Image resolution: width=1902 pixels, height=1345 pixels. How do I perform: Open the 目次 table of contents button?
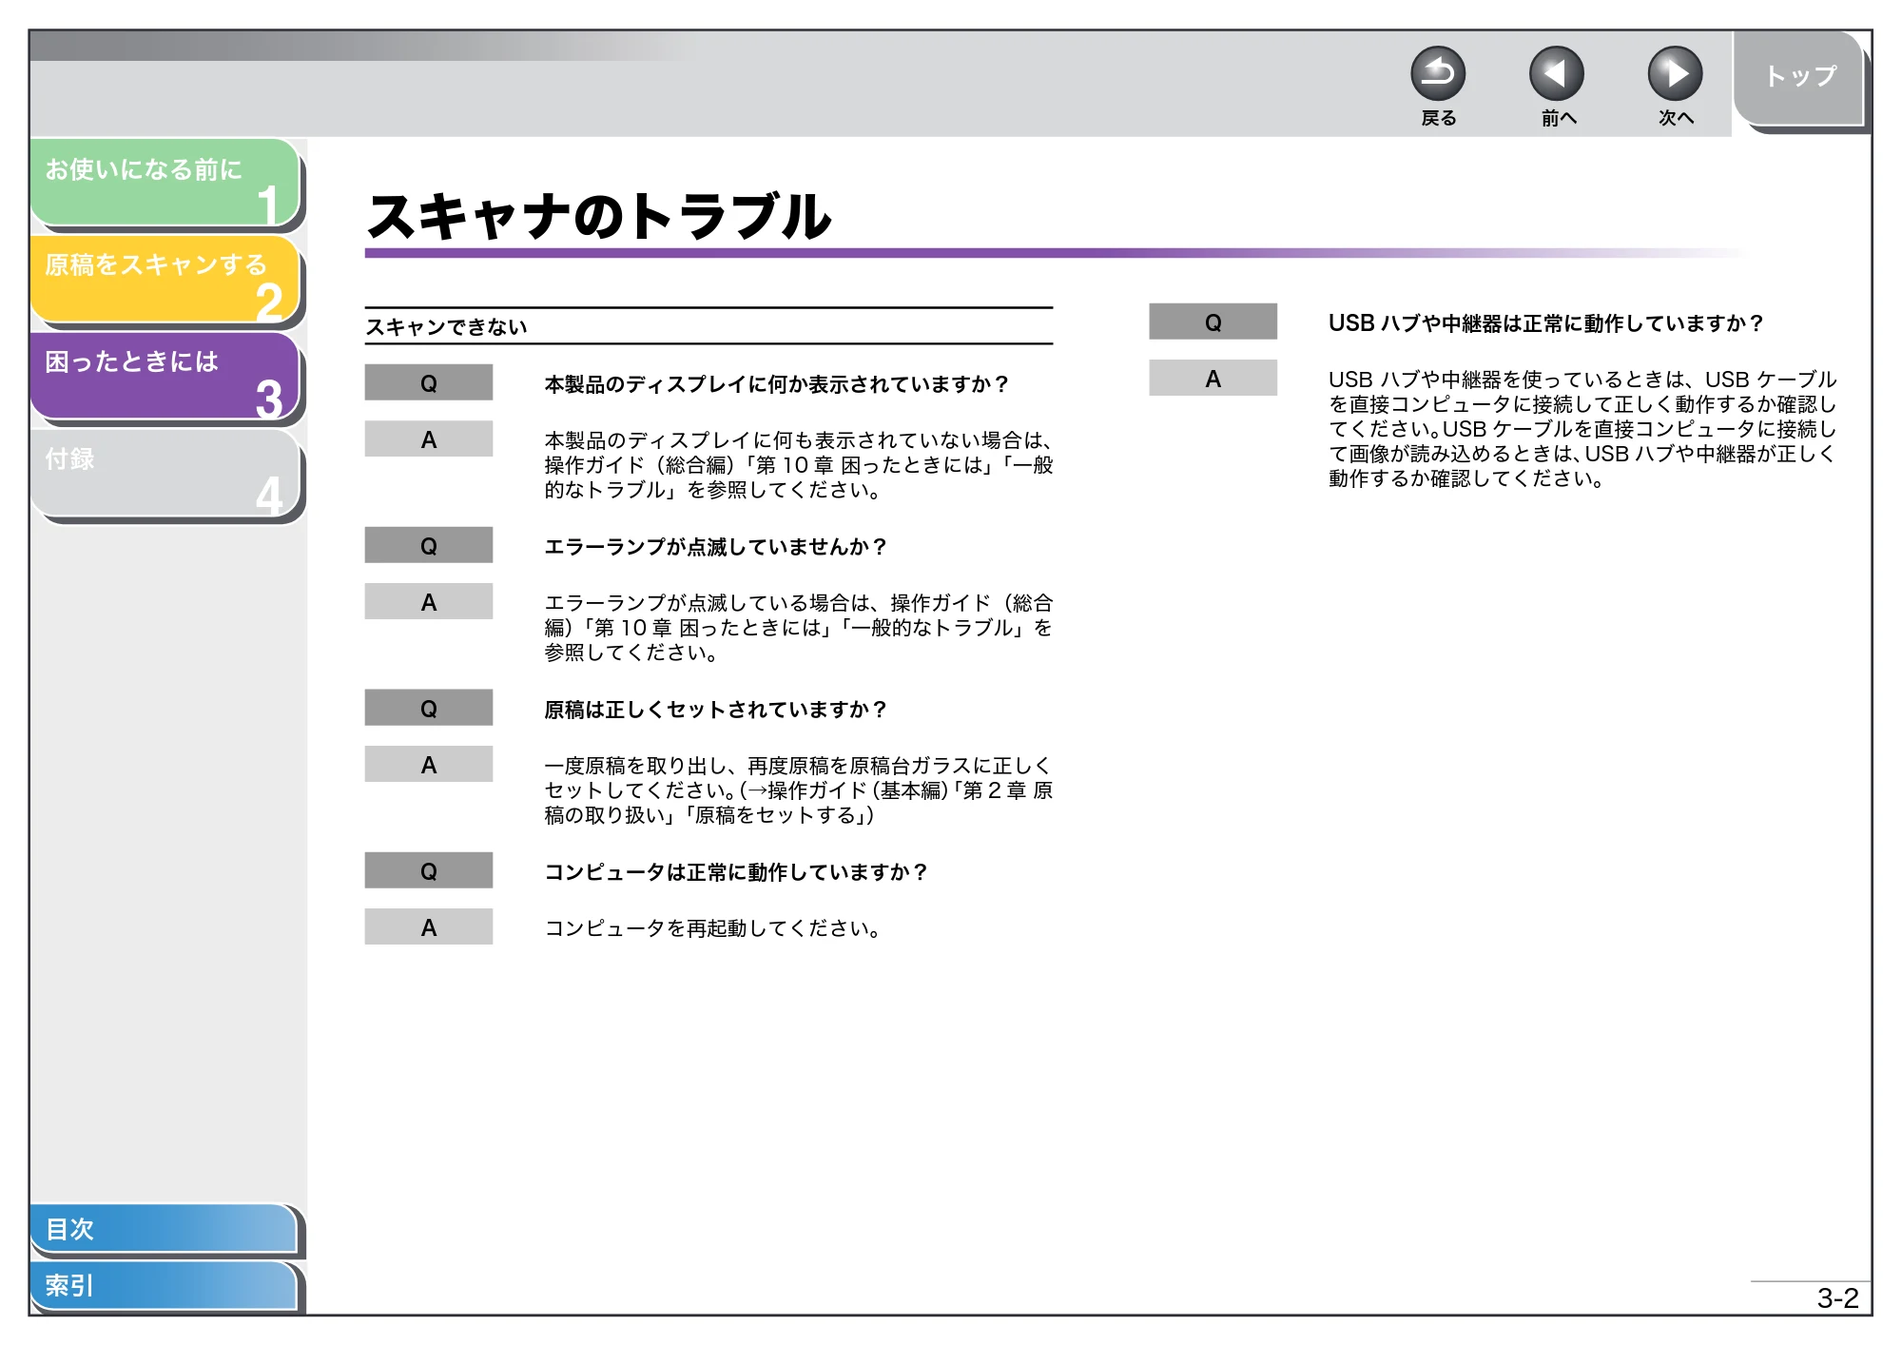pos(164,1229)
